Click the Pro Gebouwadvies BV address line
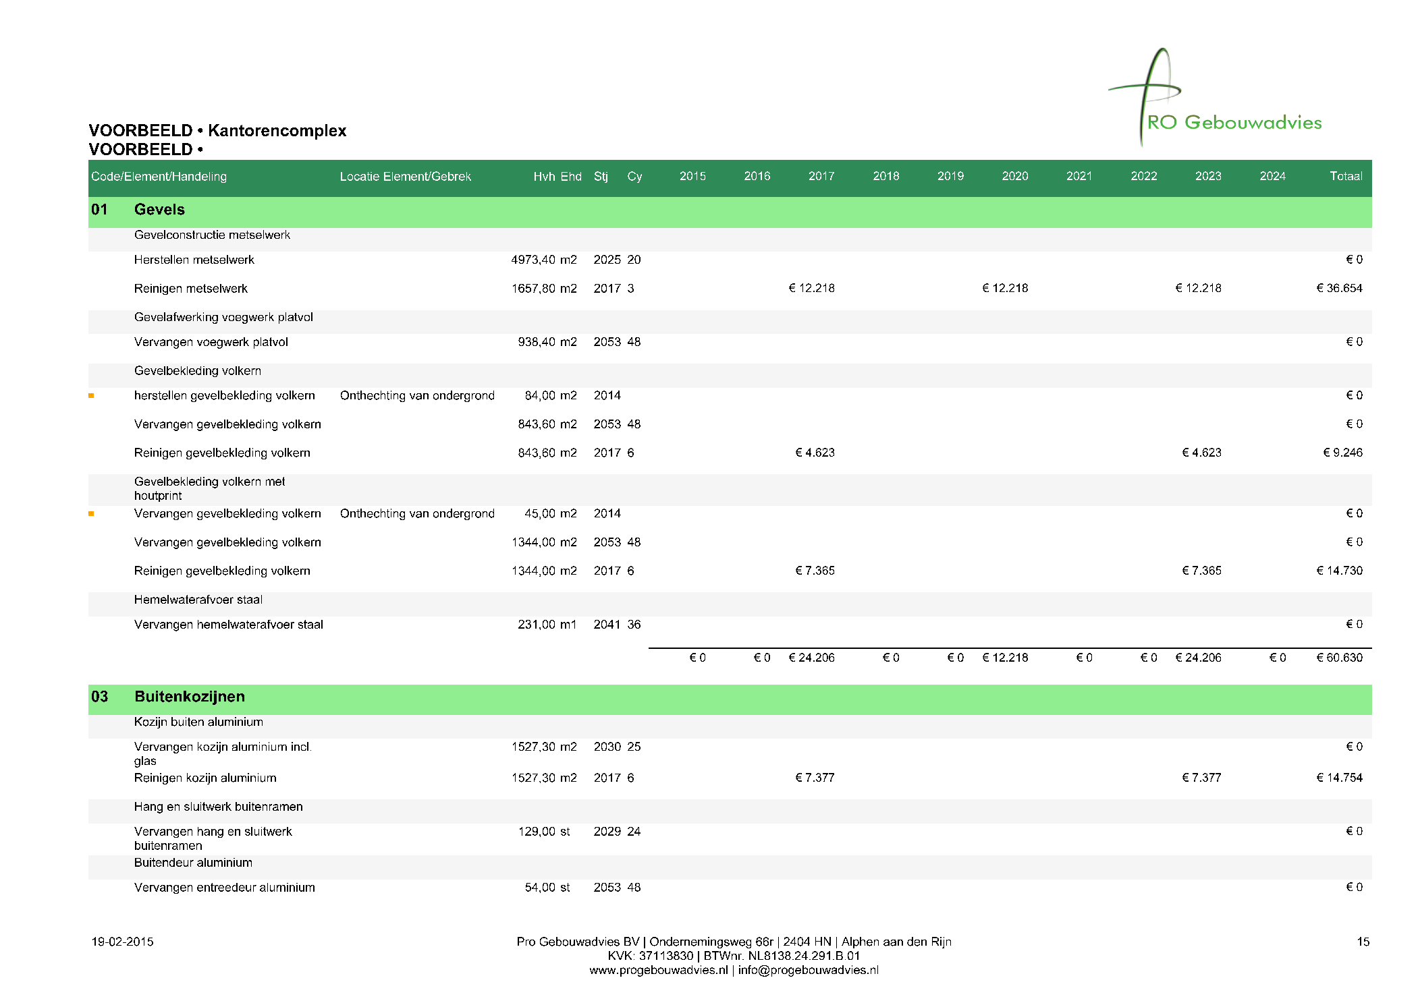The image size is (1418, 1003). click(x=734, y=942)
